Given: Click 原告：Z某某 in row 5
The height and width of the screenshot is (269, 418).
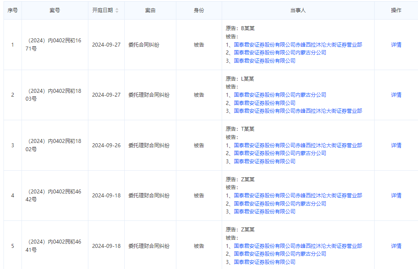Looking at the screenshot, I should pyautogui.click(x=240, y=229).
